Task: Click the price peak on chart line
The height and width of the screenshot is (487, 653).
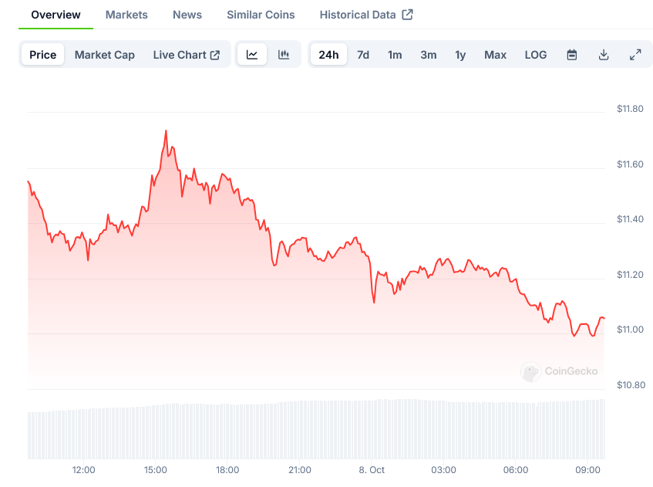Action: [x=166, y=131]
